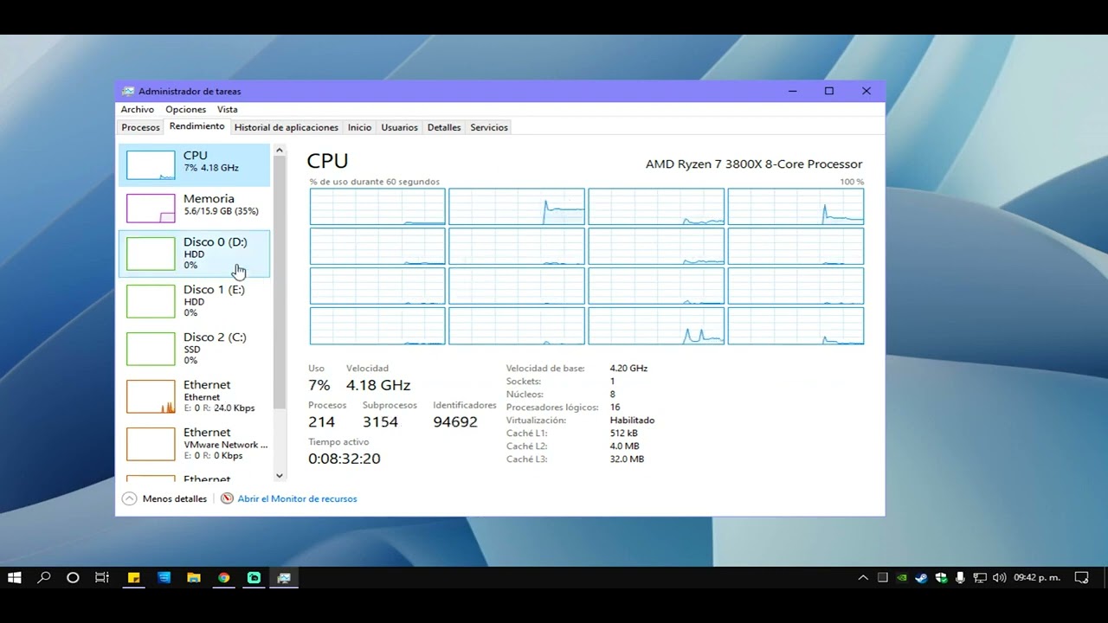This screenshot has width=1108, height=623.
Task: Open Google Chrome from taskbar
Action: (x=224, y=577)
